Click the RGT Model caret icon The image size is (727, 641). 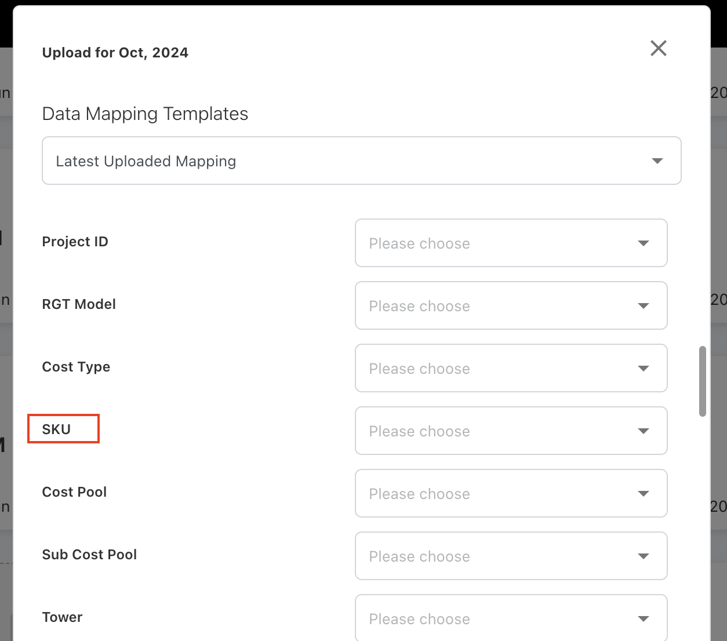coord(643,305)
